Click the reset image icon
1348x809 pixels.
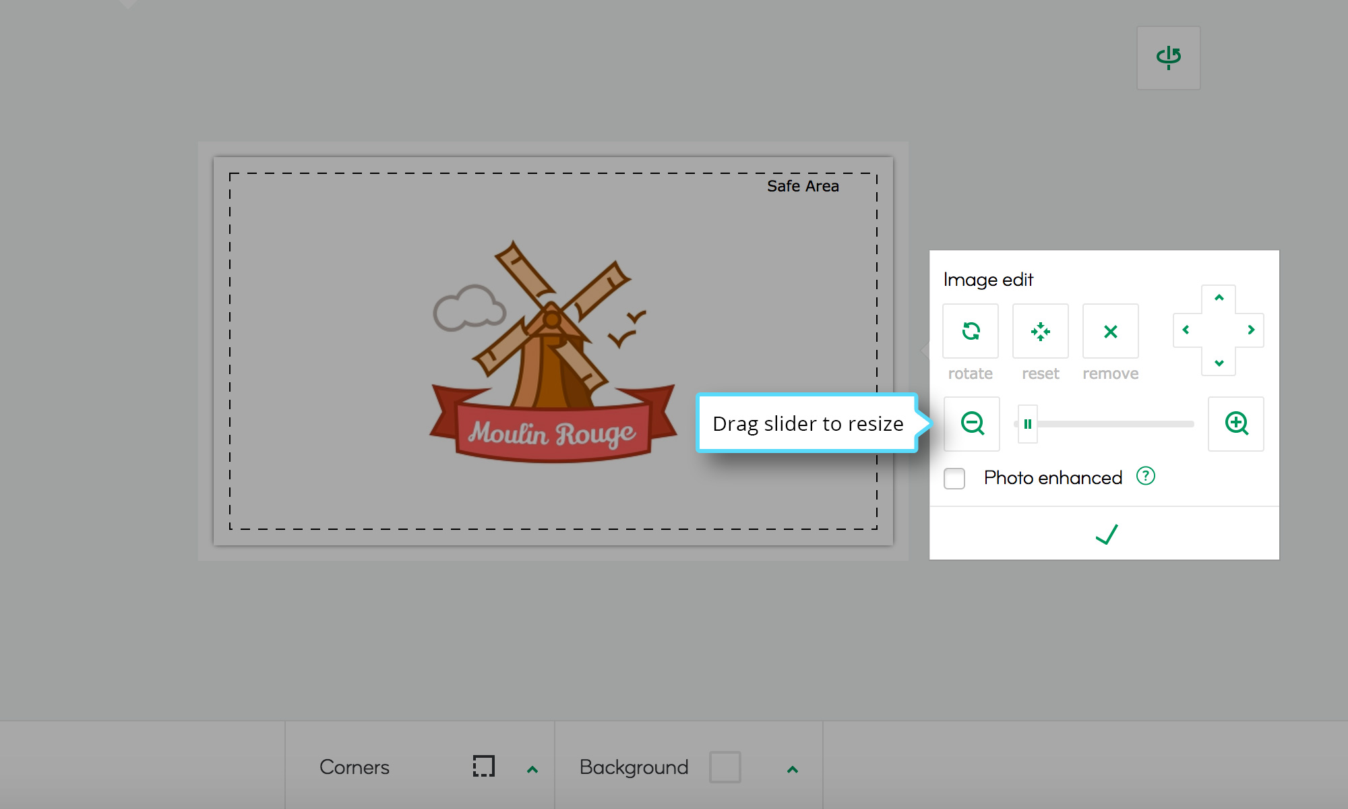(1041, 331)
